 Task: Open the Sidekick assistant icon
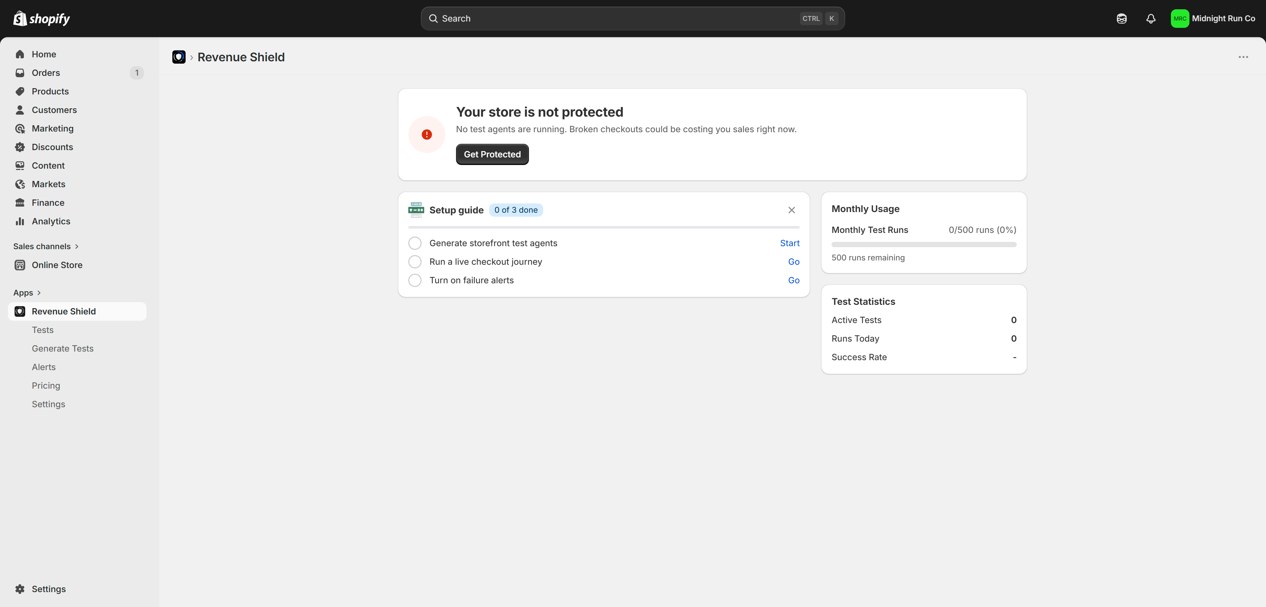pos(1122,19)
